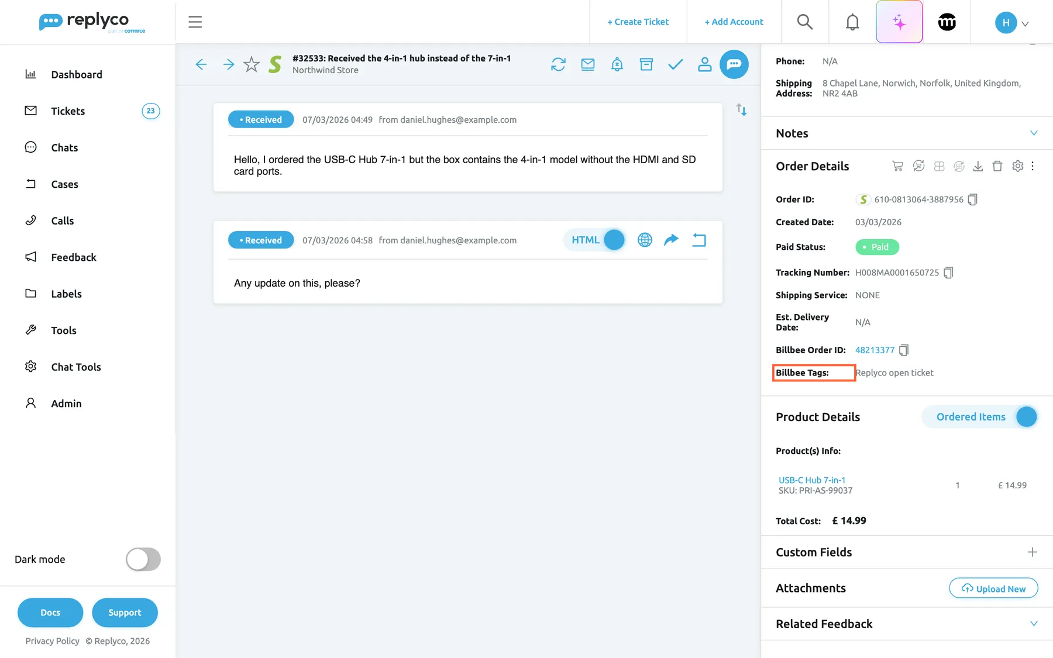1053x658 pixels.
Task: Star this ticket
Action: [x=252, y=64]
